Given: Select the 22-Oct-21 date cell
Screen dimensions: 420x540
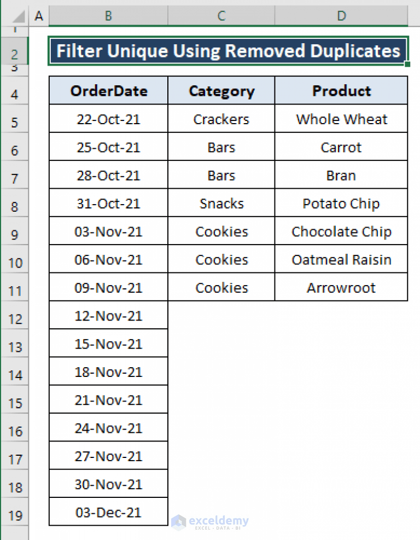Looking at the screenshot, I should point(108,119).
